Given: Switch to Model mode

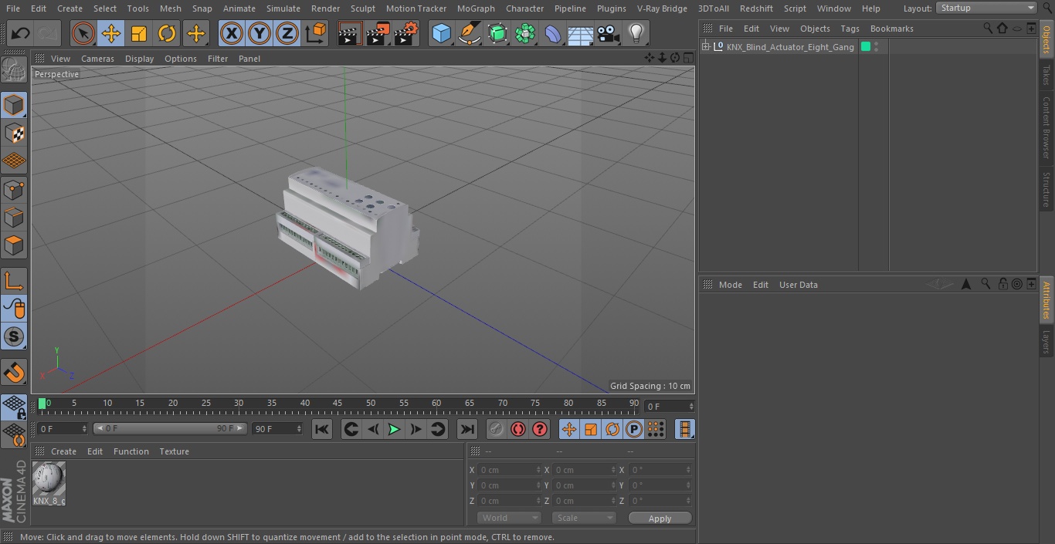Looking at the screenshot, I should (14, 105).
